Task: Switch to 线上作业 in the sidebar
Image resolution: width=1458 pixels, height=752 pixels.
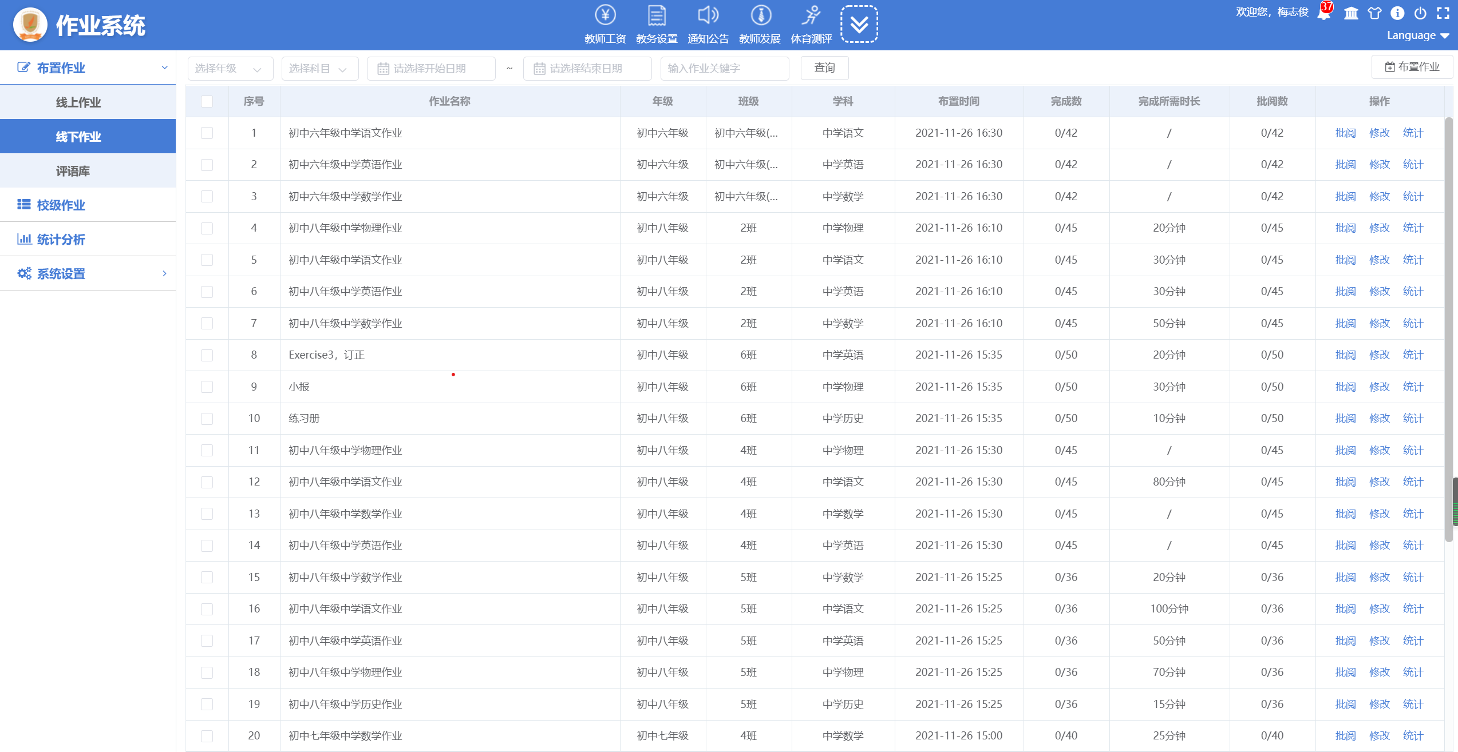Action: tap(78, 102)
